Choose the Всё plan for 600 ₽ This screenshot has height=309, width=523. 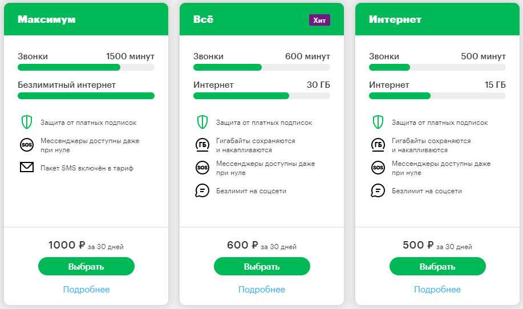[x=262, y=266]
